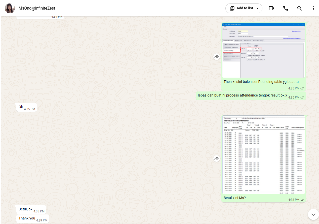Open the Shift Group Setup screenshot
This screenshot has height=224, width=319.
264,50
